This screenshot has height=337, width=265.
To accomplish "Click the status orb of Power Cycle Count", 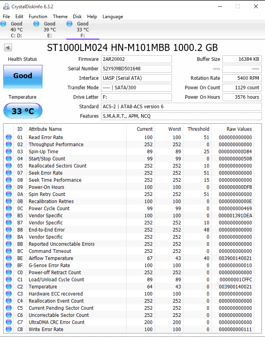I will (x=9, y=208).
